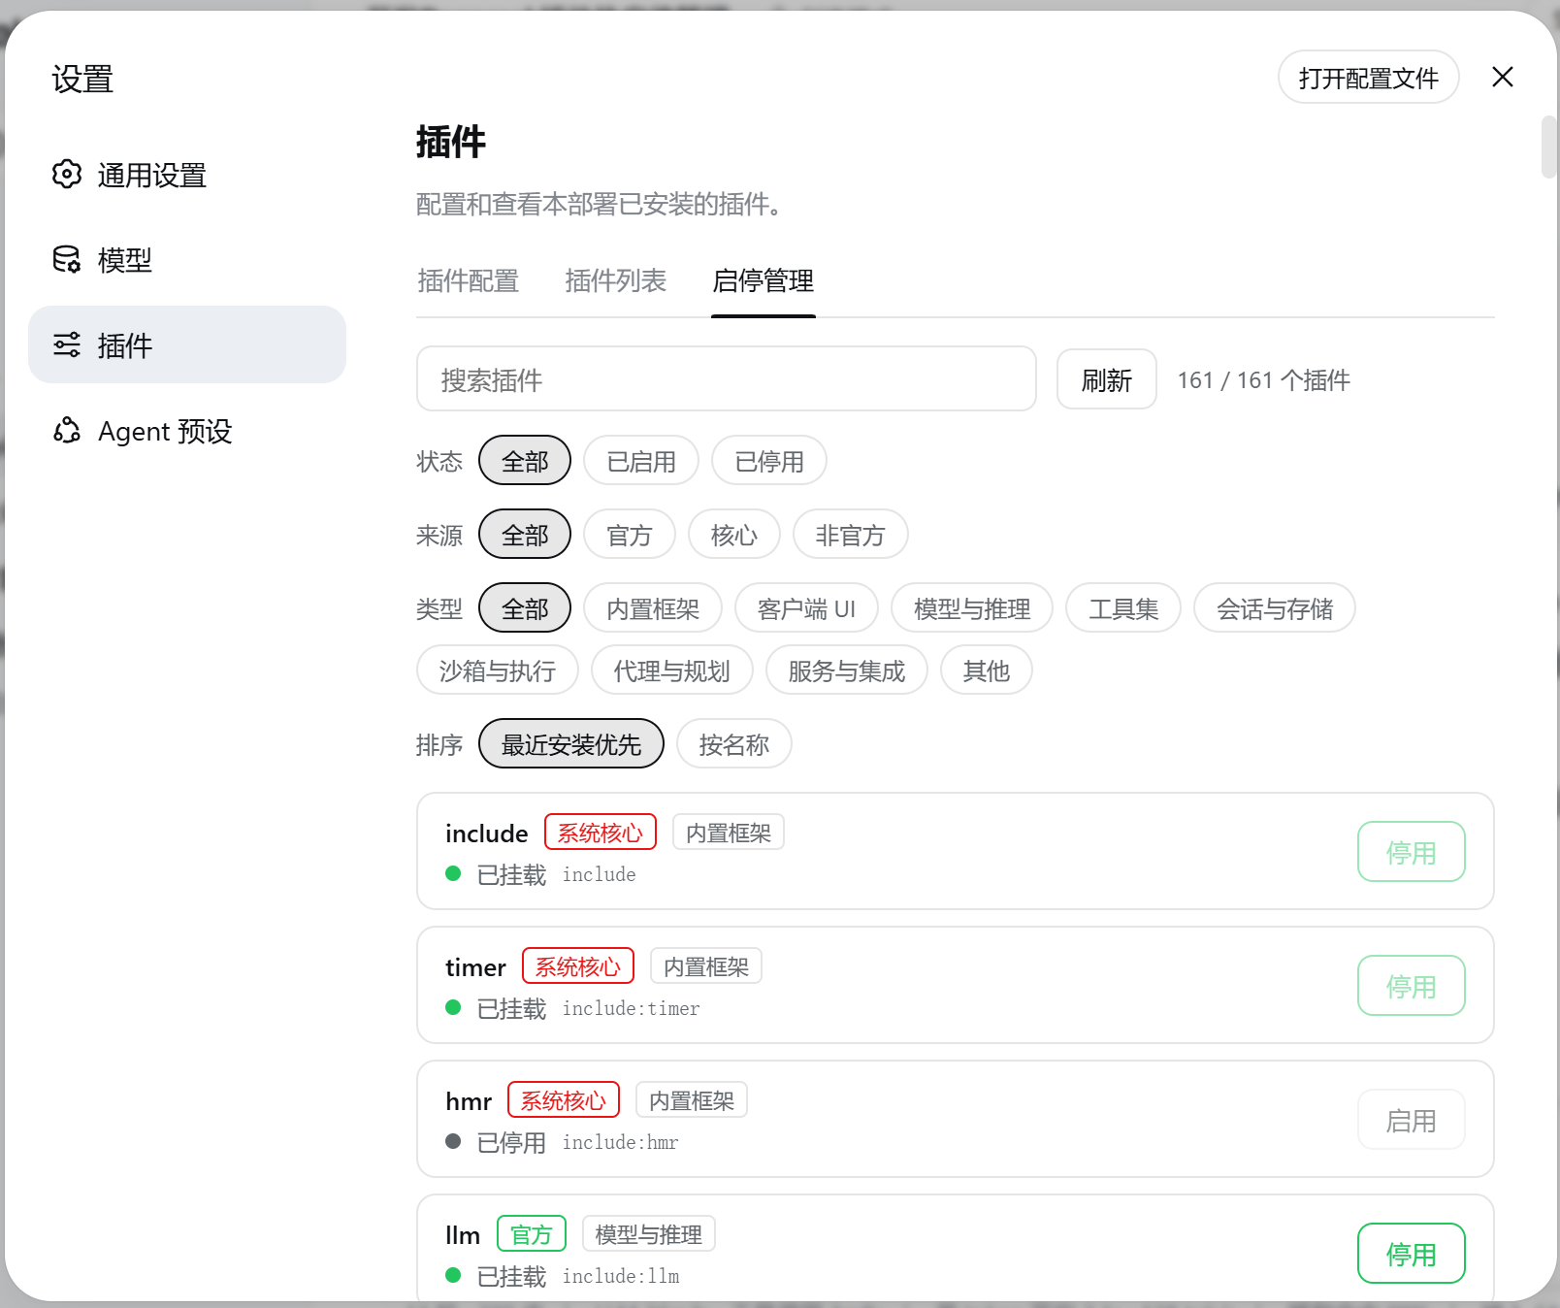Filter type by 会话与存储
Viewport: 1560px width, 1308px height.
point(1275,608)
